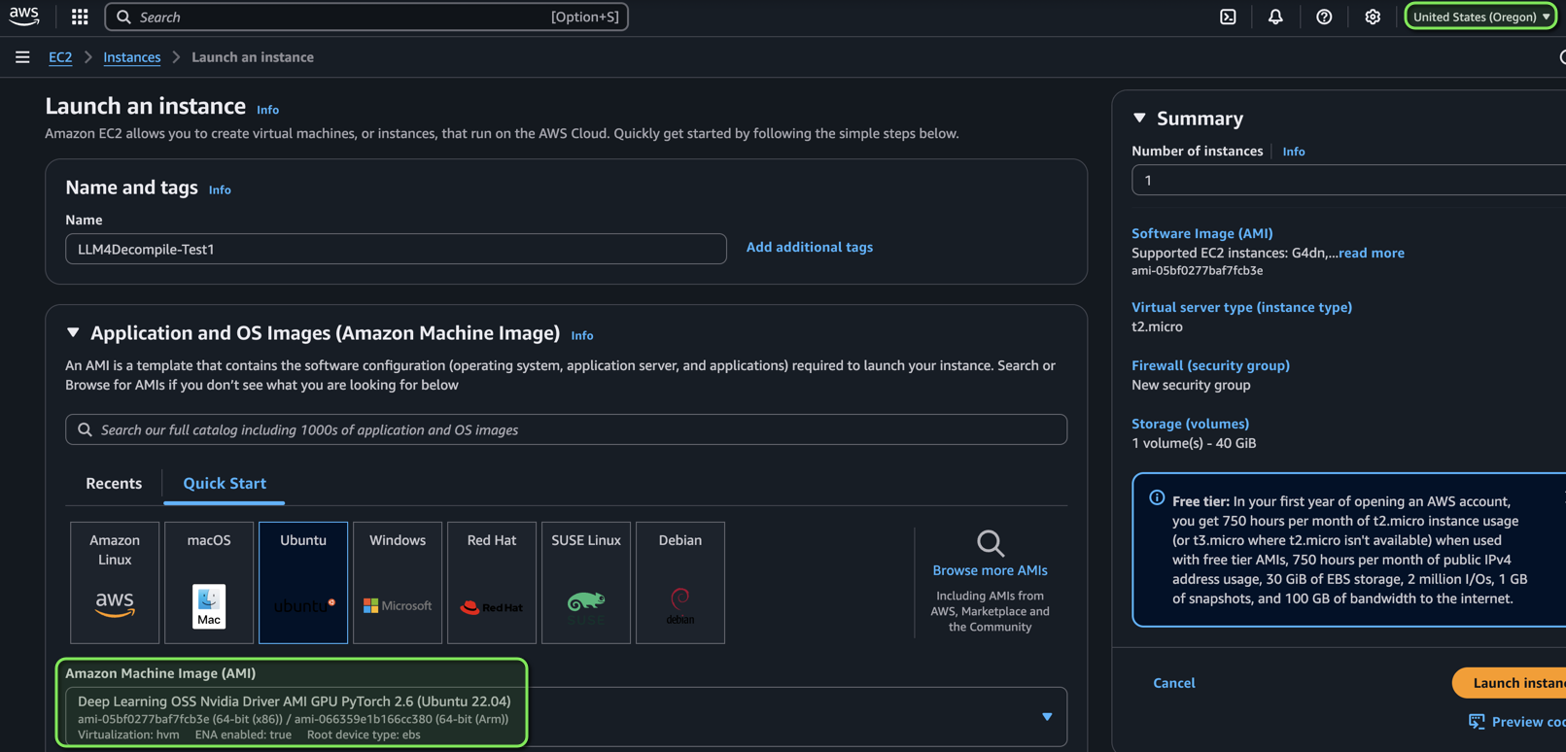The height and width of the screenshot is (752, 1566).
Task: Click the Launch an instance breadcrumb text
Action: [253, 57]
